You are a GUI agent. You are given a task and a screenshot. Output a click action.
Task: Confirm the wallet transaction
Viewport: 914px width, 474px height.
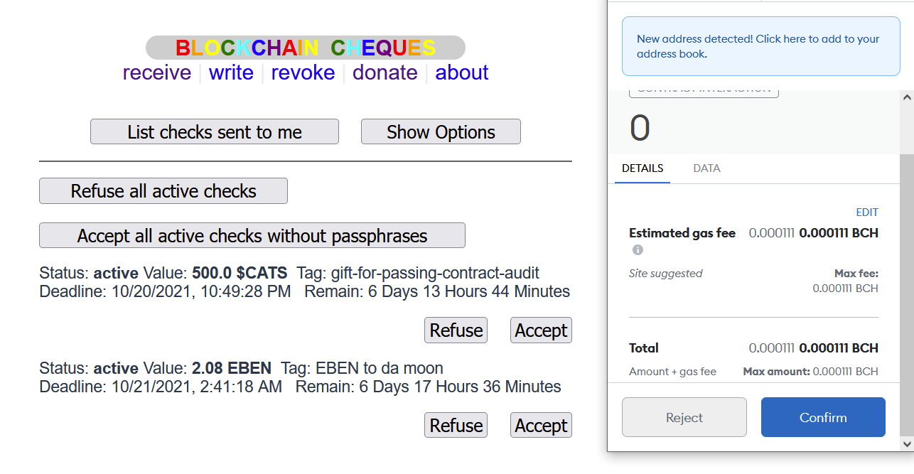point(823,417)
